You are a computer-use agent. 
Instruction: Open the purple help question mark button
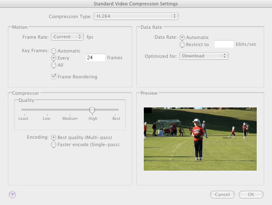tap(12, 194)
